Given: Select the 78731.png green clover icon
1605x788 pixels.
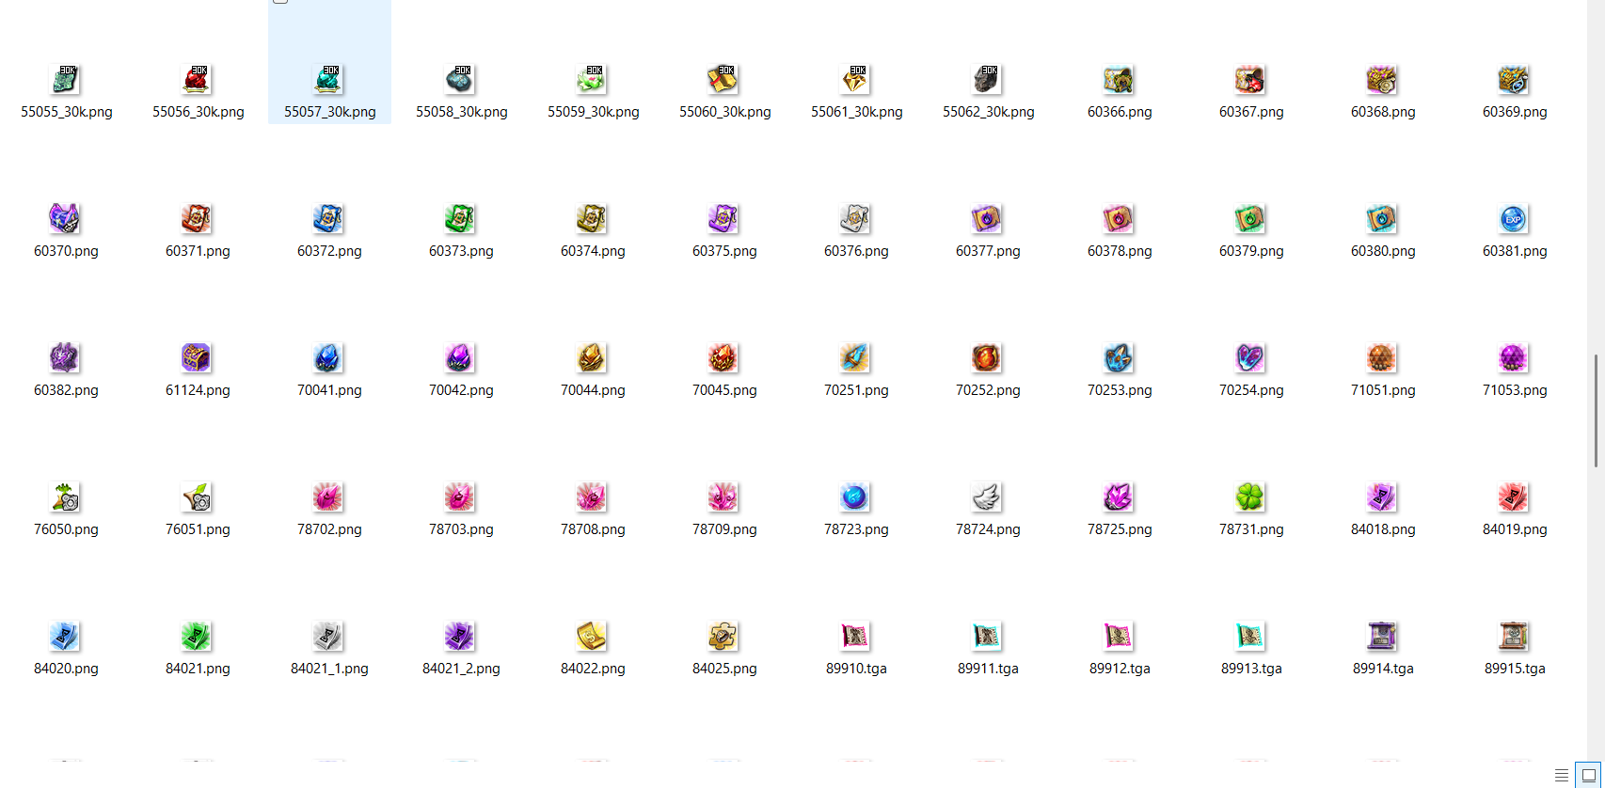Looking at the screenshot, I should coord(1250,497).
